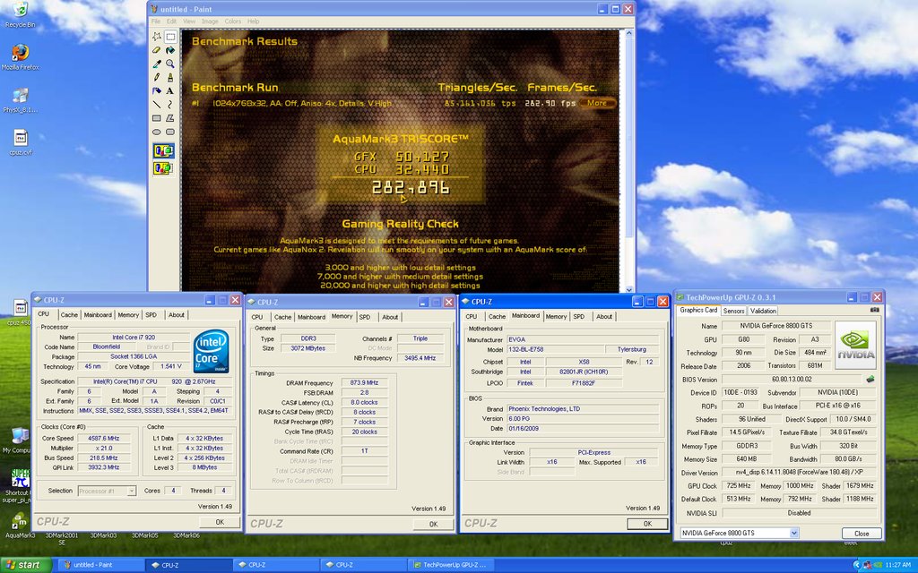
Task: Click the Close button in GPU-Z
Action: point(862,534)
